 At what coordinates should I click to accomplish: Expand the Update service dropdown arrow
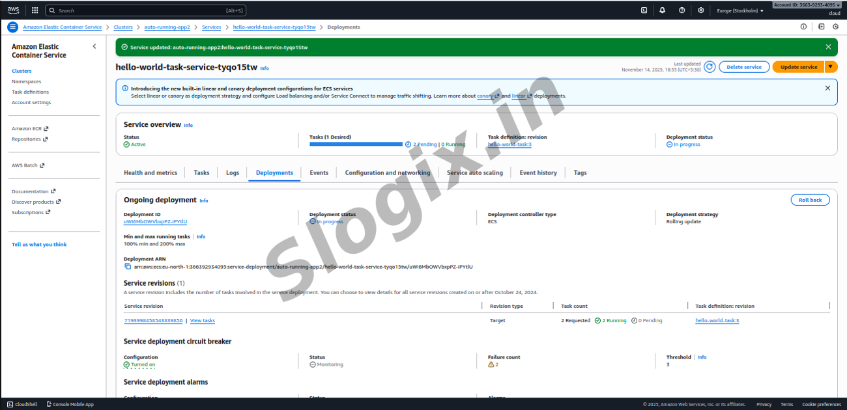click(831, 66)
